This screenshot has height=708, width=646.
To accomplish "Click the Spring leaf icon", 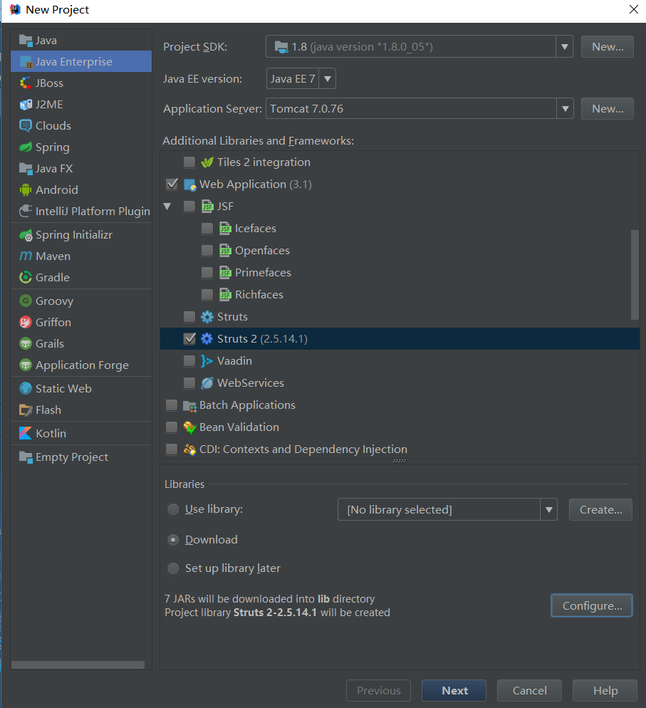I will [x=26, y=147].
